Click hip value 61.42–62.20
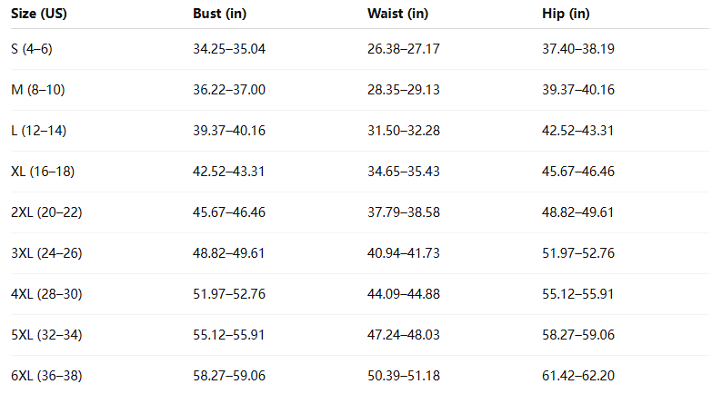This screenshot has height=394, width=722. point(577,376)
